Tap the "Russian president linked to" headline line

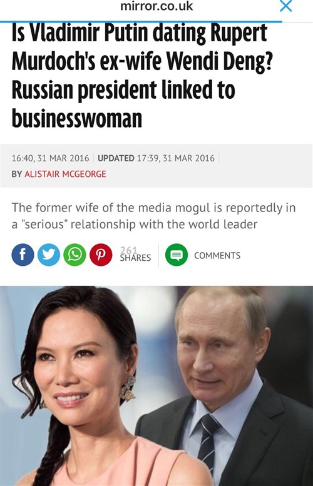[123, 90]
